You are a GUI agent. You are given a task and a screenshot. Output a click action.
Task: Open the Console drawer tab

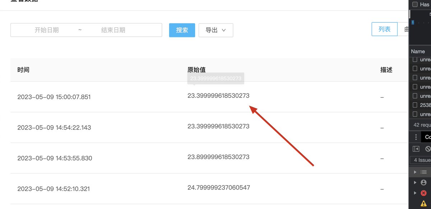point(426,137)
